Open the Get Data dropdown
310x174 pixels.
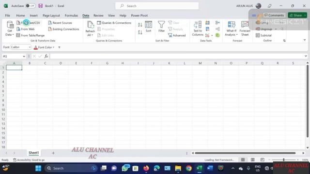tap(10, 29)
